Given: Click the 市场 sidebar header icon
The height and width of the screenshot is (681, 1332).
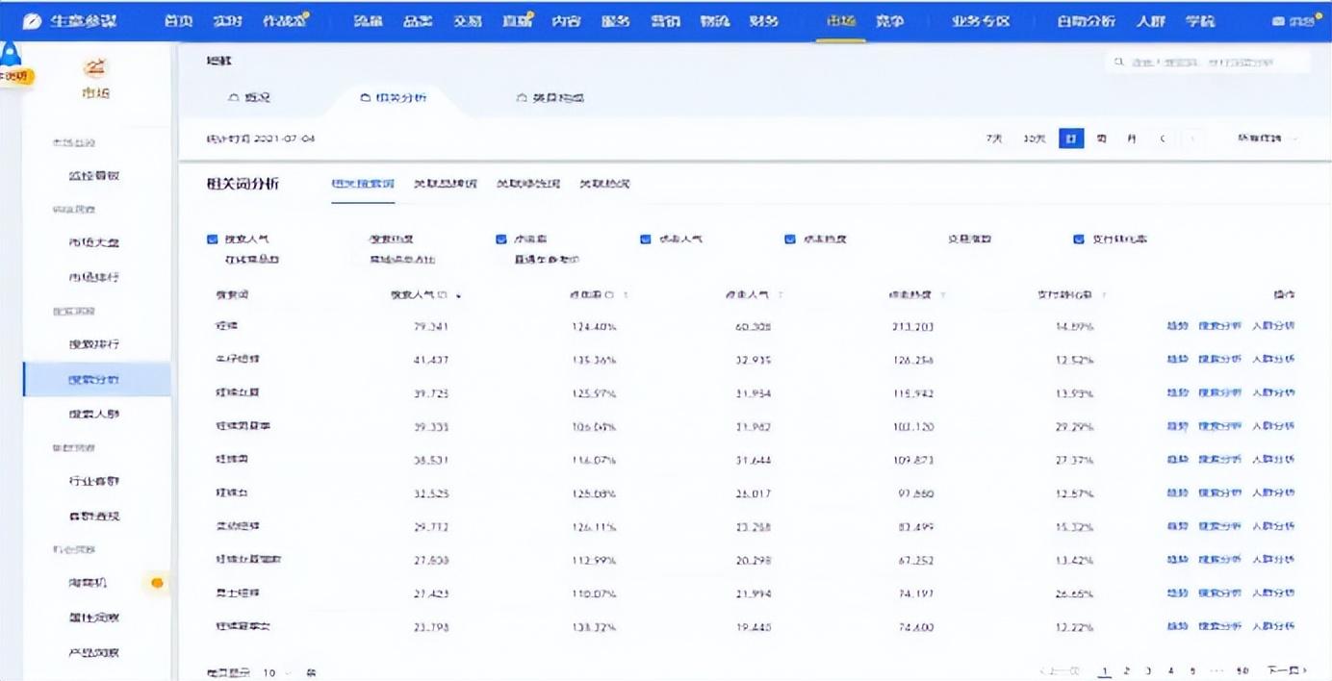Looking at the screenshot, I should pos(94,67).
